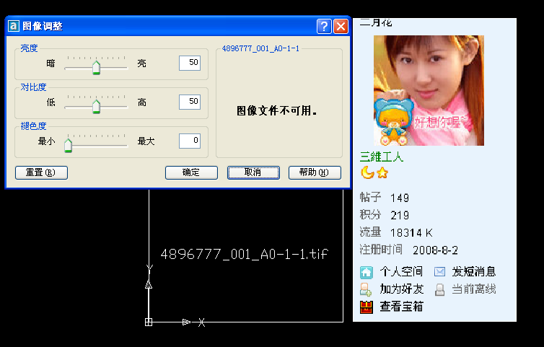Click the treasure chest icon

click(x=367, y=307)
